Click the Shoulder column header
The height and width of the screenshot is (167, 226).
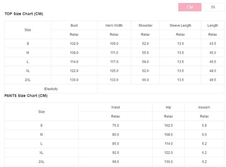point(145,26)
